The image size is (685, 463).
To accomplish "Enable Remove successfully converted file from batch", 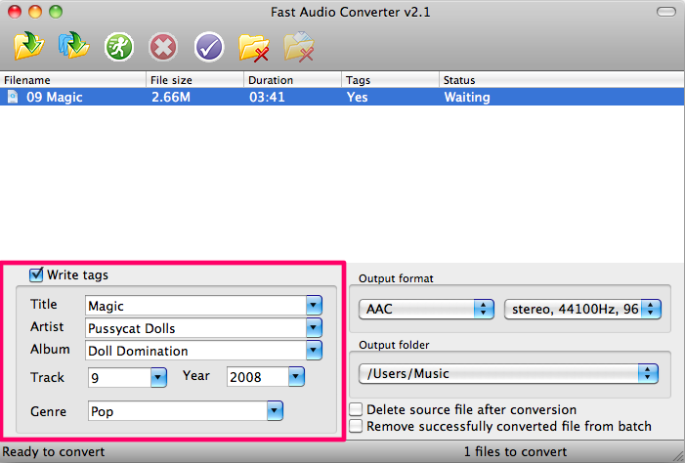I will coord(356,426).
